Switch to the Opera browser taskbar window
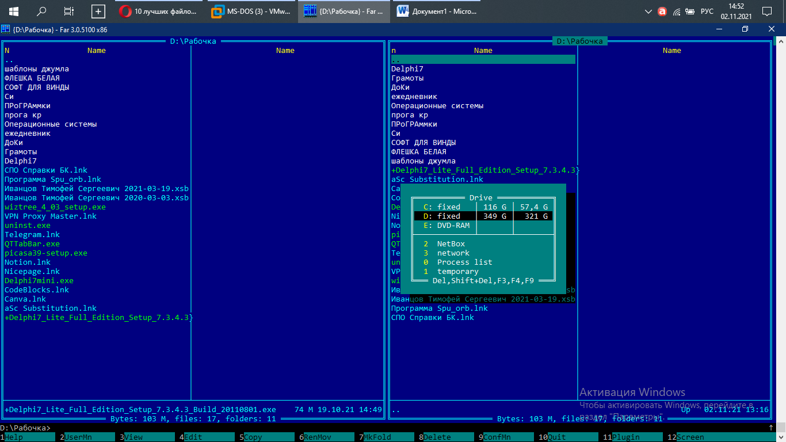 click(159, 11)
